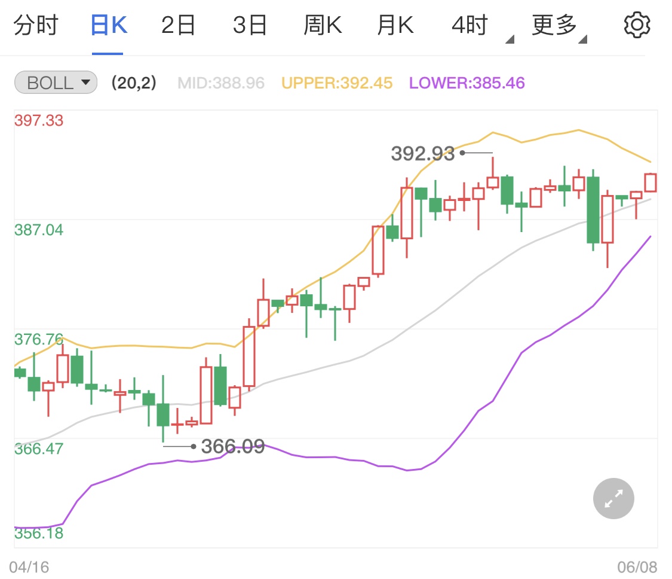This screenshot has width=672, height=579.
Task: Switch to the 分时 tab
Action: point(36,25)
